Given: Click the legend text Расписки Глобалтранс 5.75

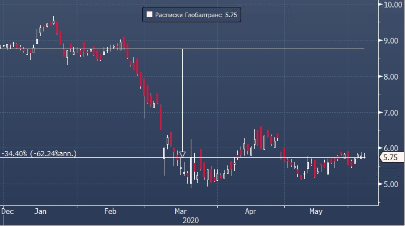Looking at the screenshot, I should [196, 15].
